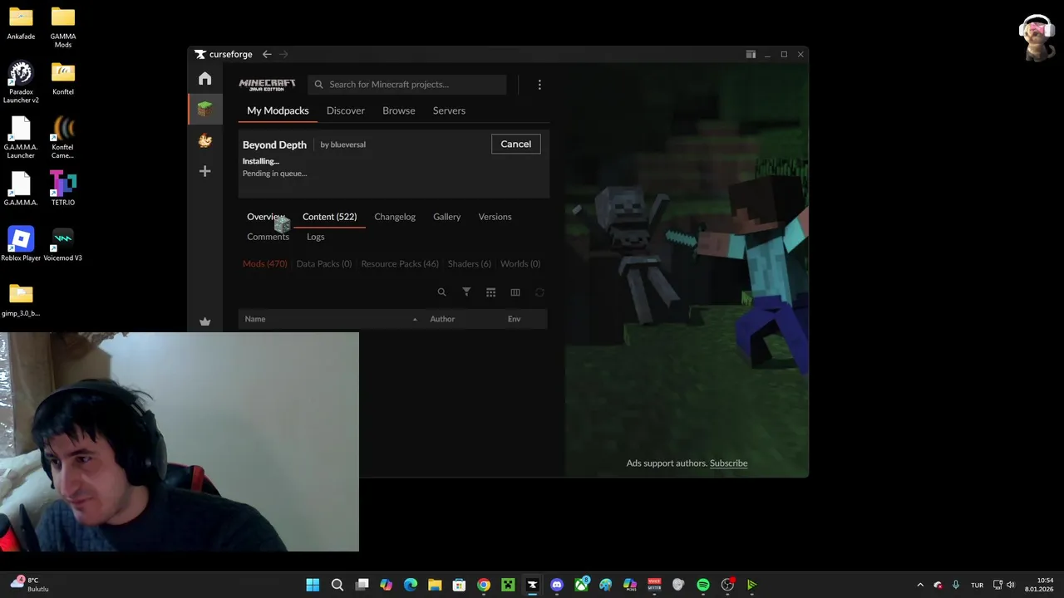The height and width of the screenshot is (598, 1064).
Task: Open weather widget showing 8°C
Action: click(30, 584)
